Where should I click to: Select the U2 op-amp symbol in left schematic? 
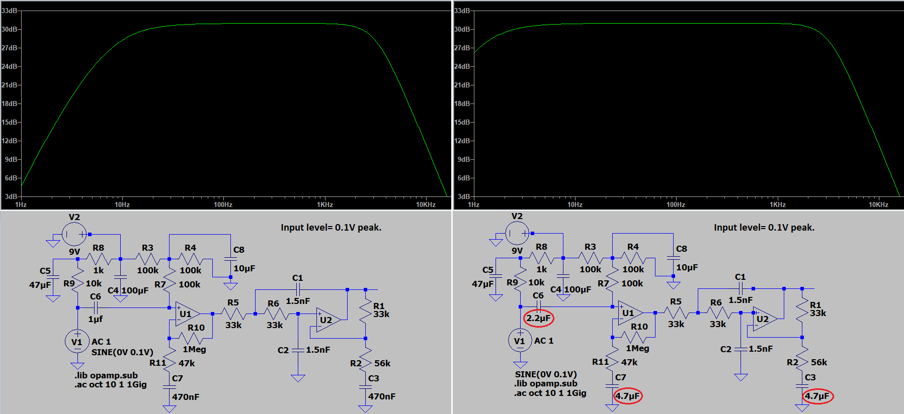(328, 320)
